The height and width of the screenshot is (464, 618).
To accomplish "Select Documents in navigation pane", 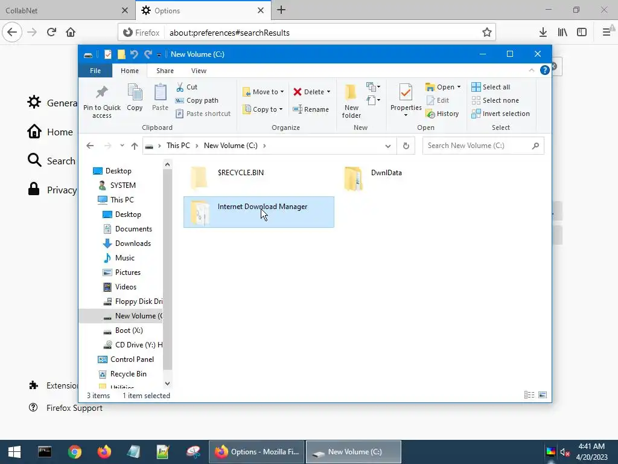I will pyautogui.click(x=133, y=229).
